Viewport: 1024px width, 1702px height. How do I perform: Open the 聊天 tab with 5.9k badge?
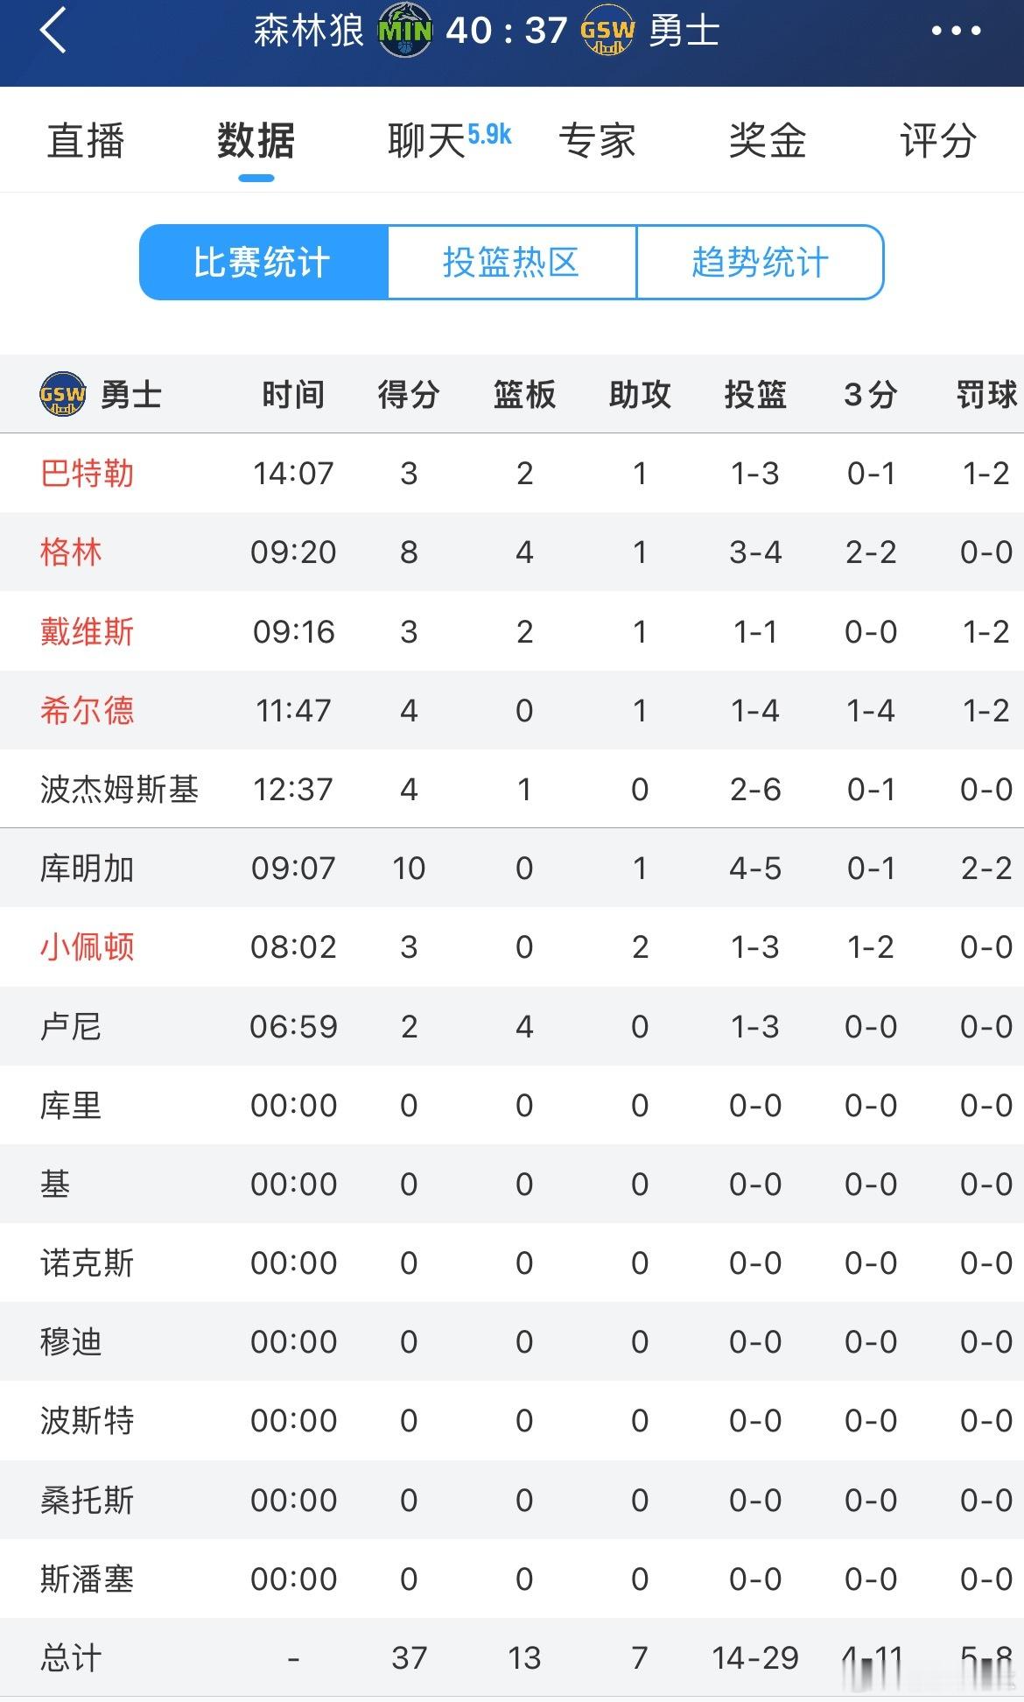448,140
